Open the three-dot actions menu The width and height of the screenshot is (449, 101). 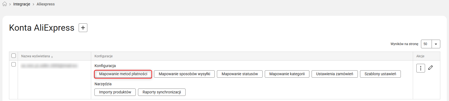pos(420,68)
